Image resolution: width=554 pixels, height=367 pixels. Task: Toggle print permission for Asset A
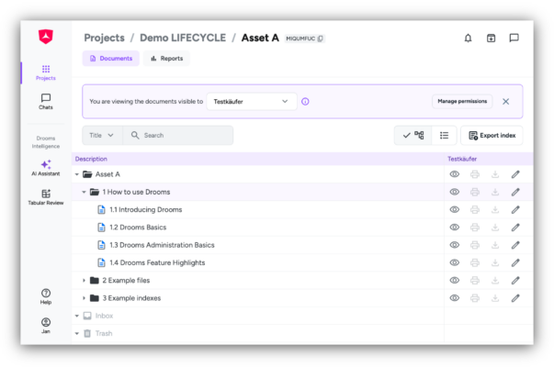click(x=475, y=174)
